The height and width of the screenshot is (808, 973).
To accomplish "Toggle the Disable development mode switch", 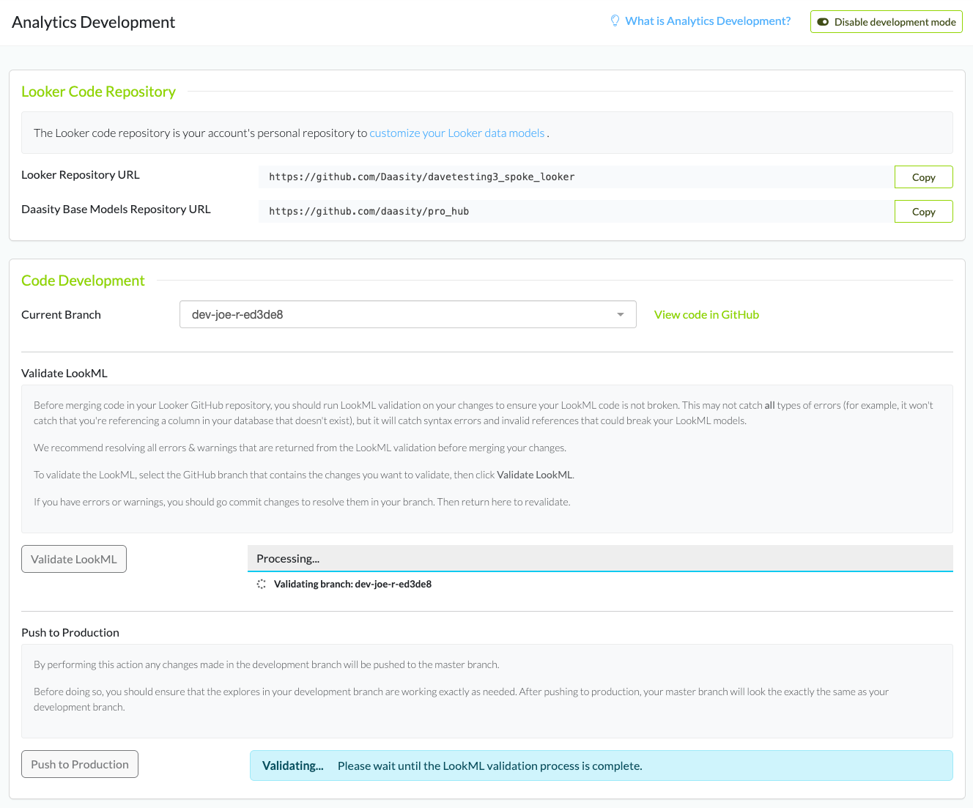I will [823, 22].
